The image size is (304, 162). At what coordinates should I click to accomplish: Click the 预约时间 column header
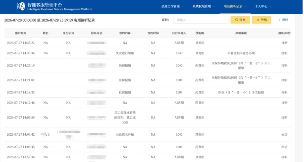click(x=153, y=33)
